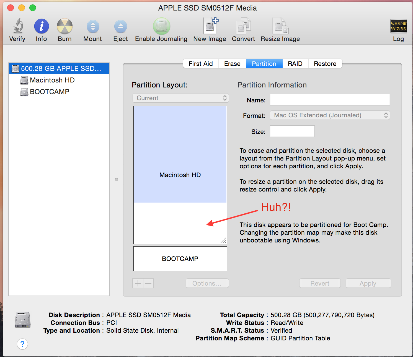Select the Partition tab
This screenshot has width=413, height=357.
coord(264,64)
